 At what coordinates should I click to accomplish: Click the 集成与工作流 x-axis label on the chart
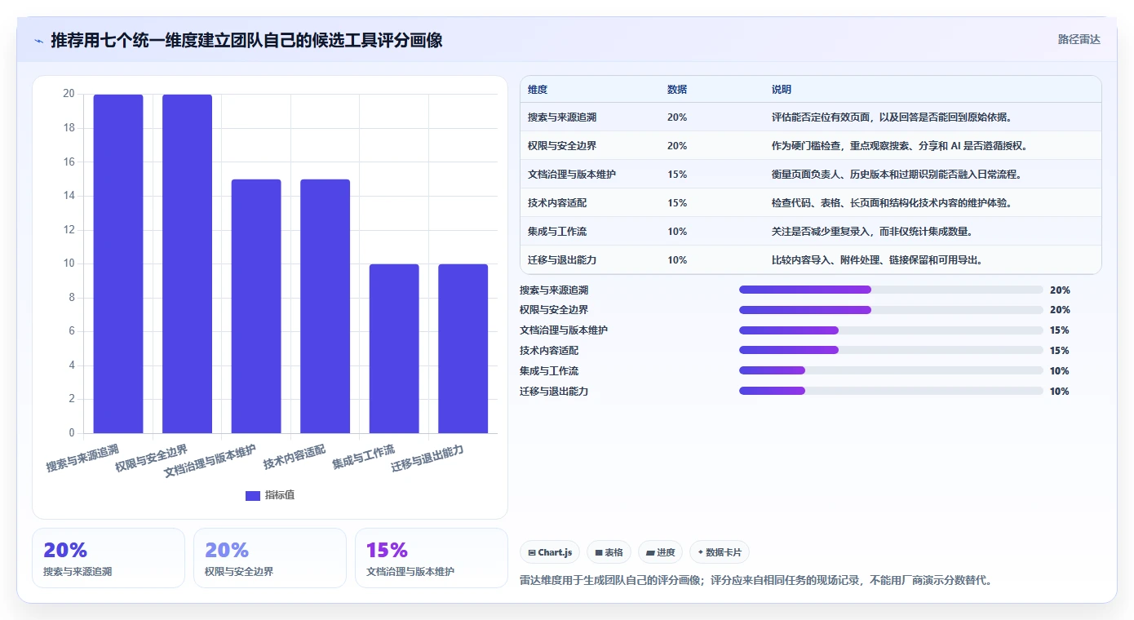click(363, 457)
